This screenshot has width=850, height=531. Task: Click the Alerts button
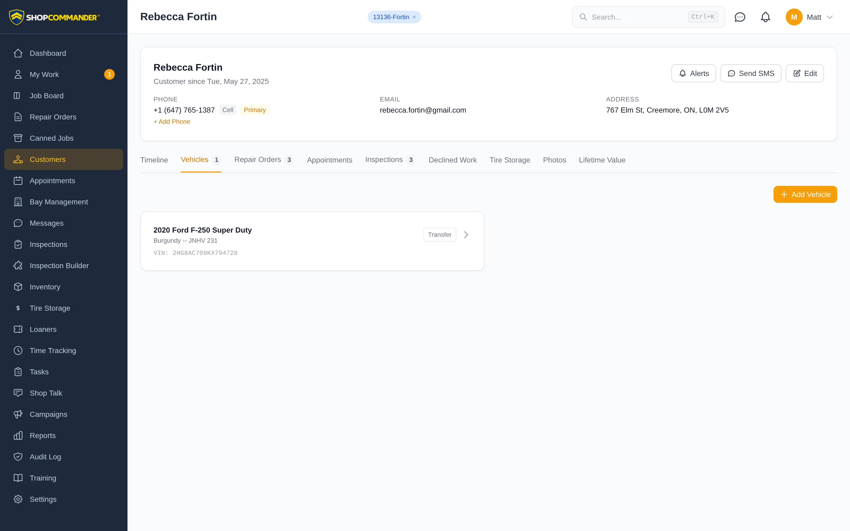(x=693, y=73)
